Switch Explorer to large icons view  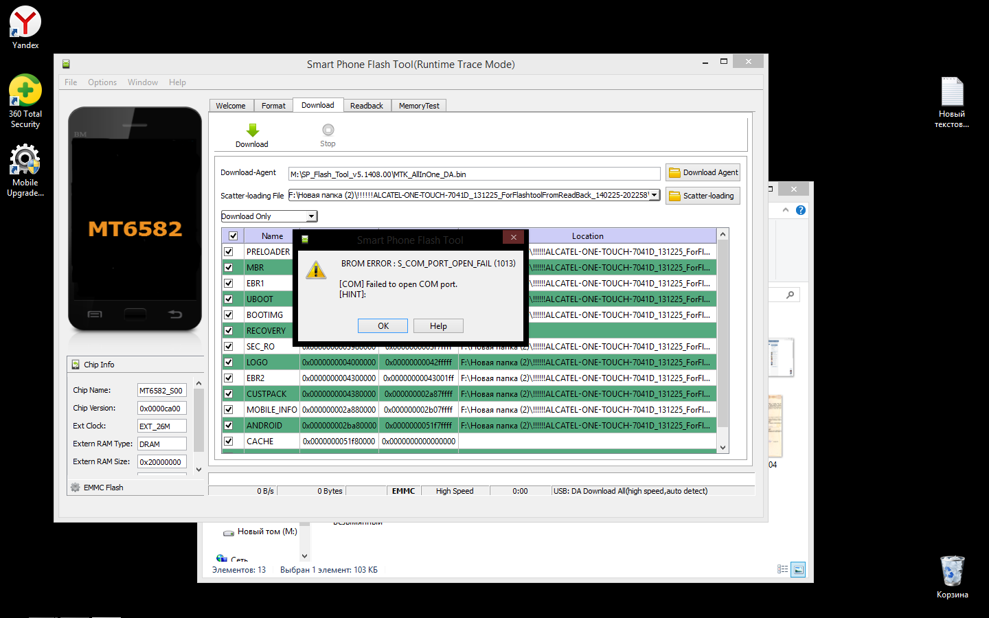(x=798, y=569)
